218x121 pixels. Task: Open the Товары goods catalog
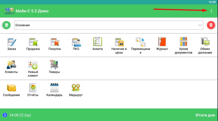[x=54, y=67]
